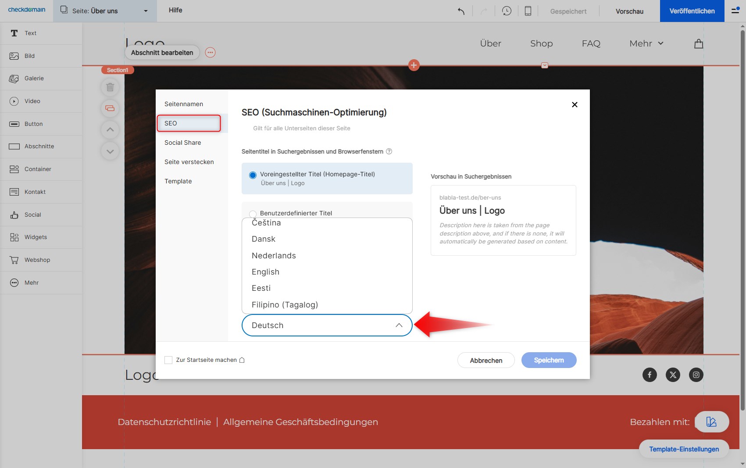Open the Facebook social icon

click(650, 375)
